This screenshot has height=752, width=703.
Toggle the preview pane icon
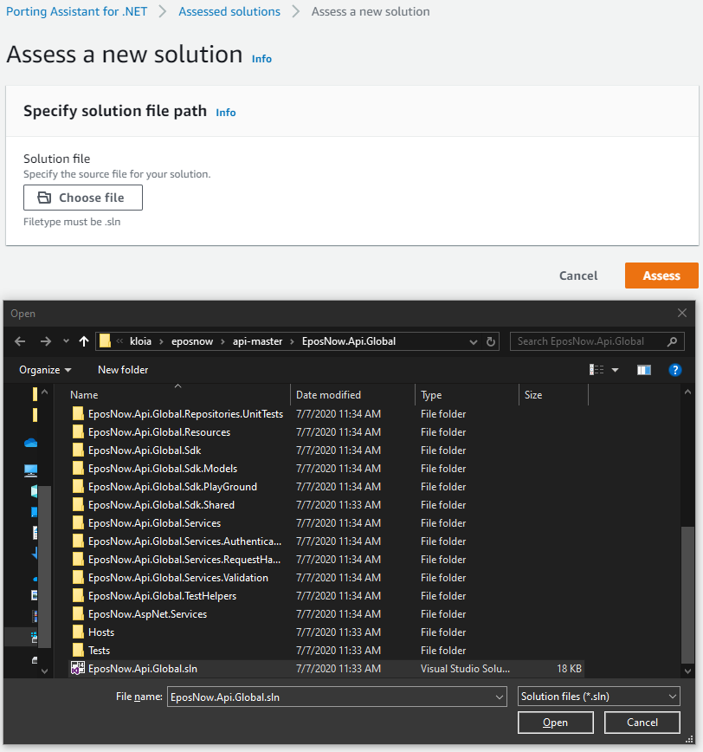(643, 370)
